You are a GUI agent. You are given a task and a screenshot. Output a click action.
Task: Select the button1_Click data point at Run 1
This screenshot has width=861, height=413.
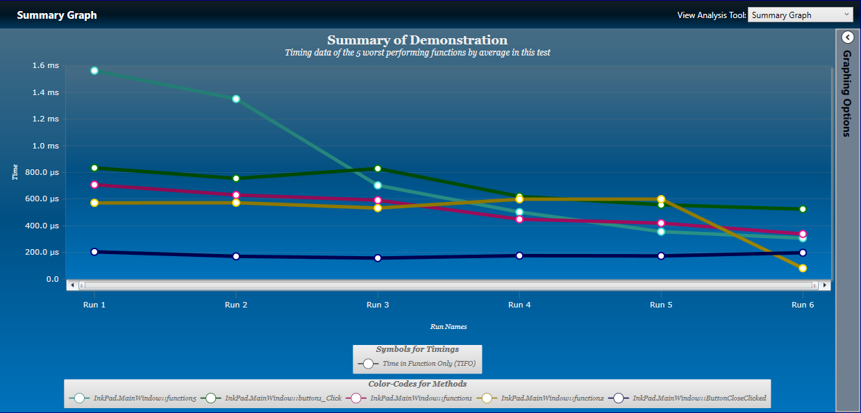tap(94, 168)
